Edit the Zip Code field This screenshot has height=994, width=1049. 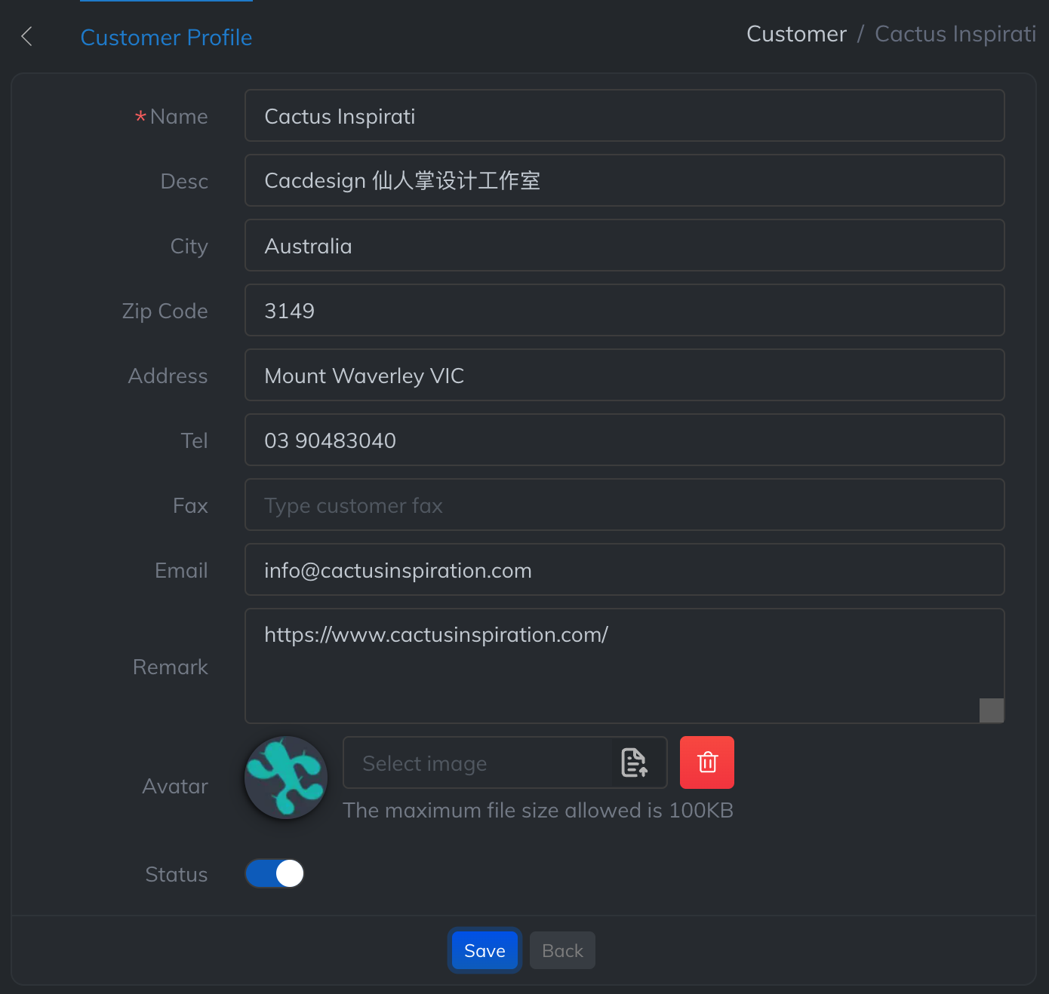624,311
